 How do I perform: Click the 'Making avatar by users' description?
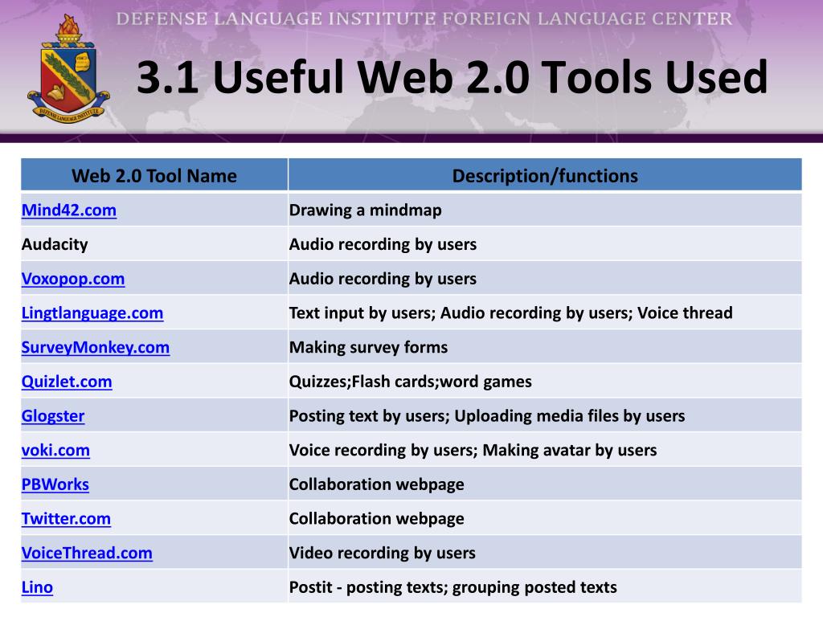coord(473,450)
